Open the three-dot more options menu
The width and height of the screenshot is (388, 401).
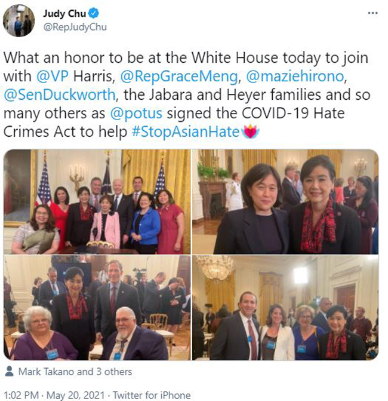372,13
